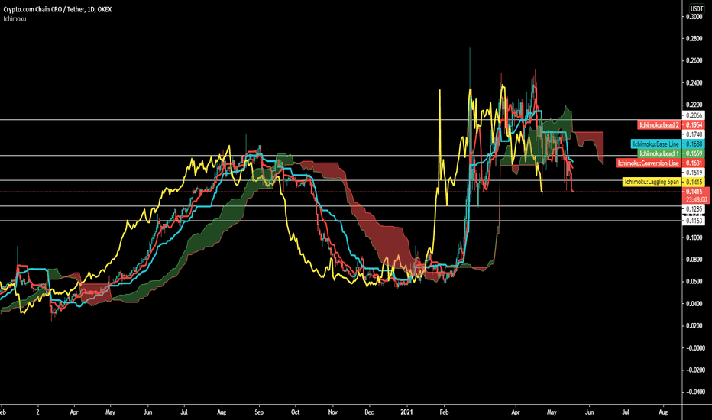
Task: Click the -0.0200 price axis value
Action: click(694, 370)
